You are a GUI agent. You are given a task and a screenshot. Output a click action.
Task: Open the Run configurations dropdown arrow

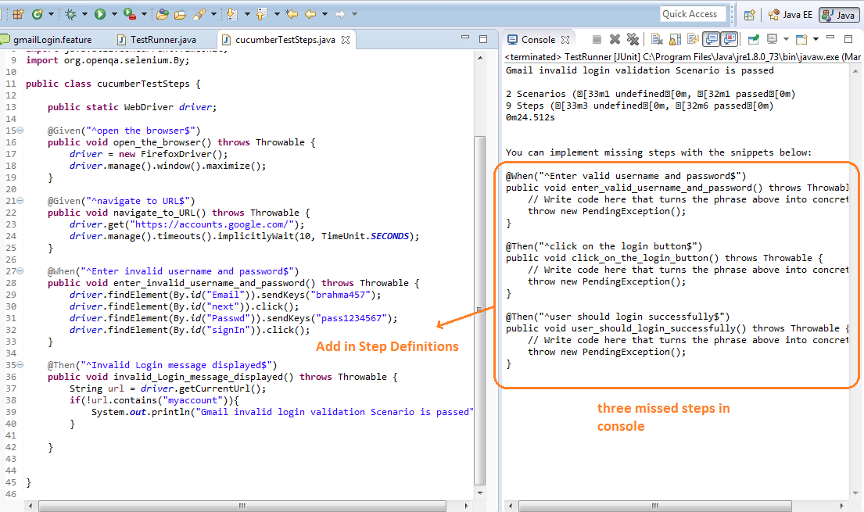(115, 13)
